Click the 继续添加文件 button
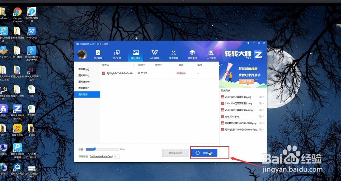Screen dimensions: 341x181 [x=175, y=153]
